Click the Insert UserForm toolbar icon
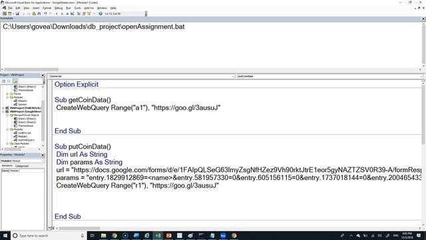Image resolution: width=426 pixels, height=240 pixels. click(9, 13)
